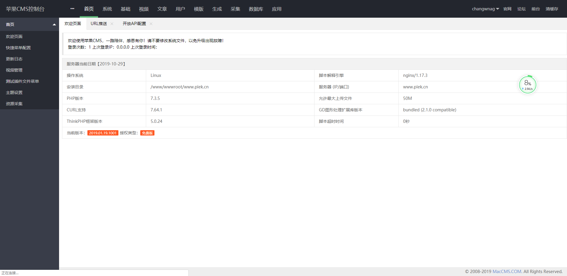Image resolution: width=567 pixels, height=276 pixels.
Task: Open the 开放API配置 tab
Action: (x=134, y=23)
